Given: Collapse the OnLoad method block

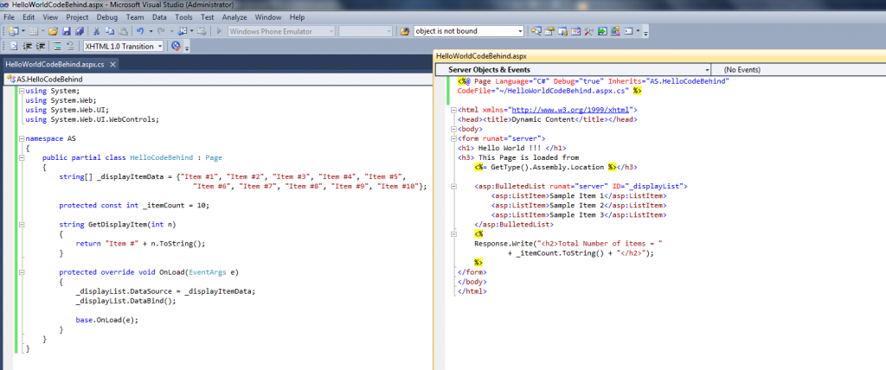Looking at the screenshot, I should click(22, 272).
